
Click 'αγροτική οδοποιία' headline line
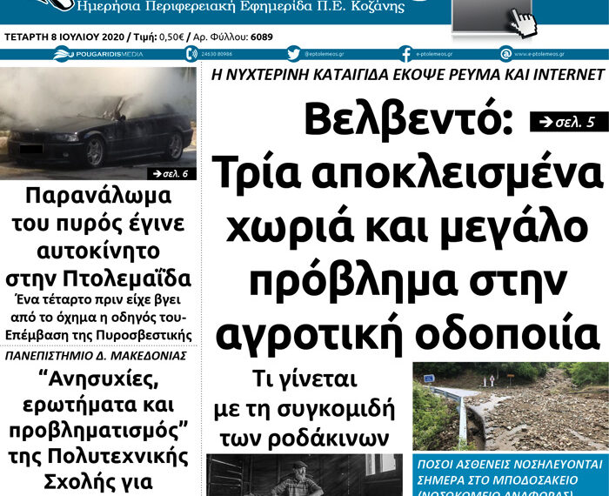(407, 333)
